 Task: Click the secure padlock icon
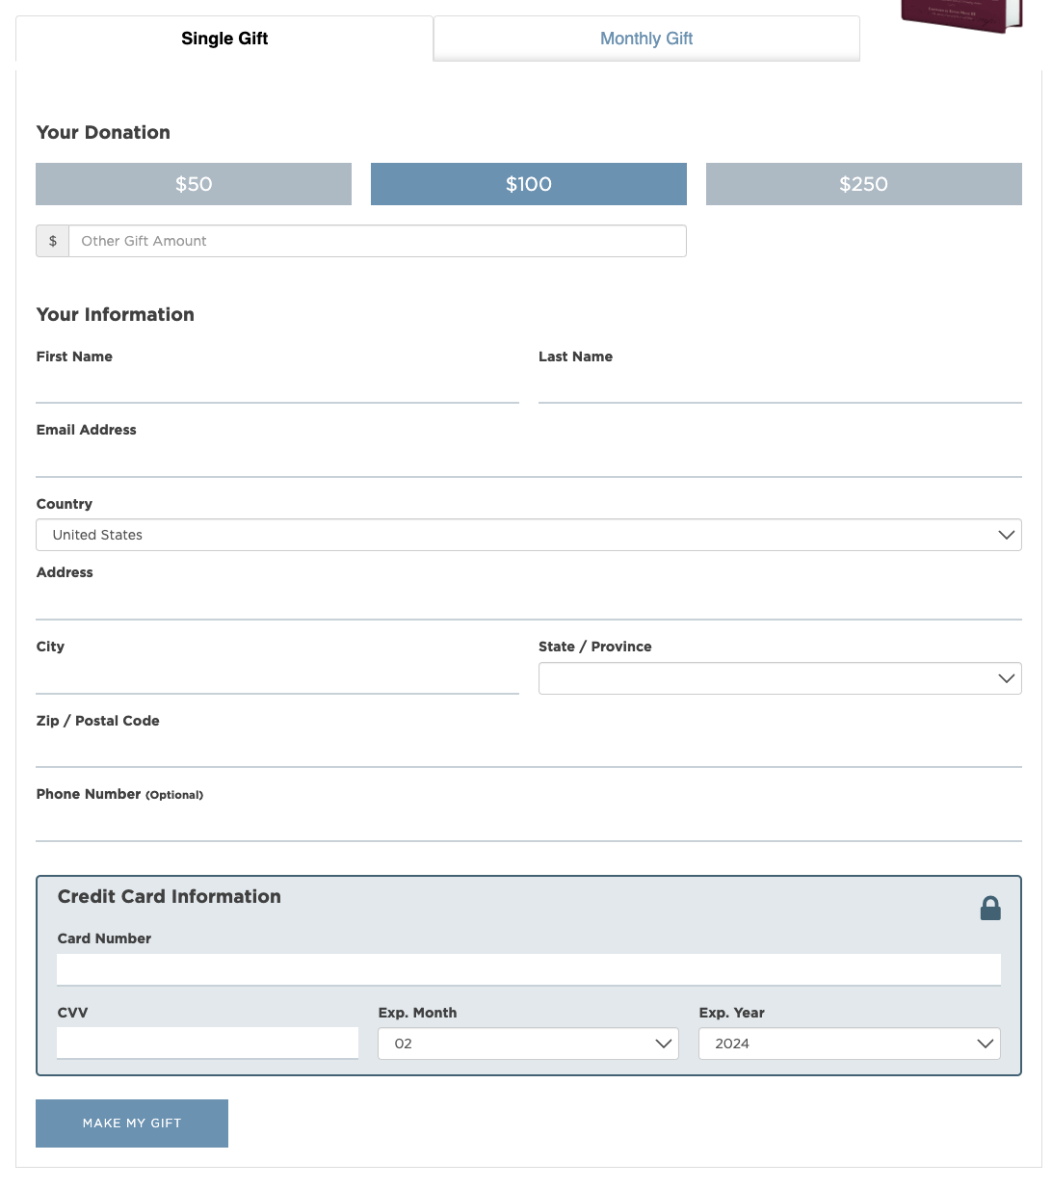(x=989, y=909)
